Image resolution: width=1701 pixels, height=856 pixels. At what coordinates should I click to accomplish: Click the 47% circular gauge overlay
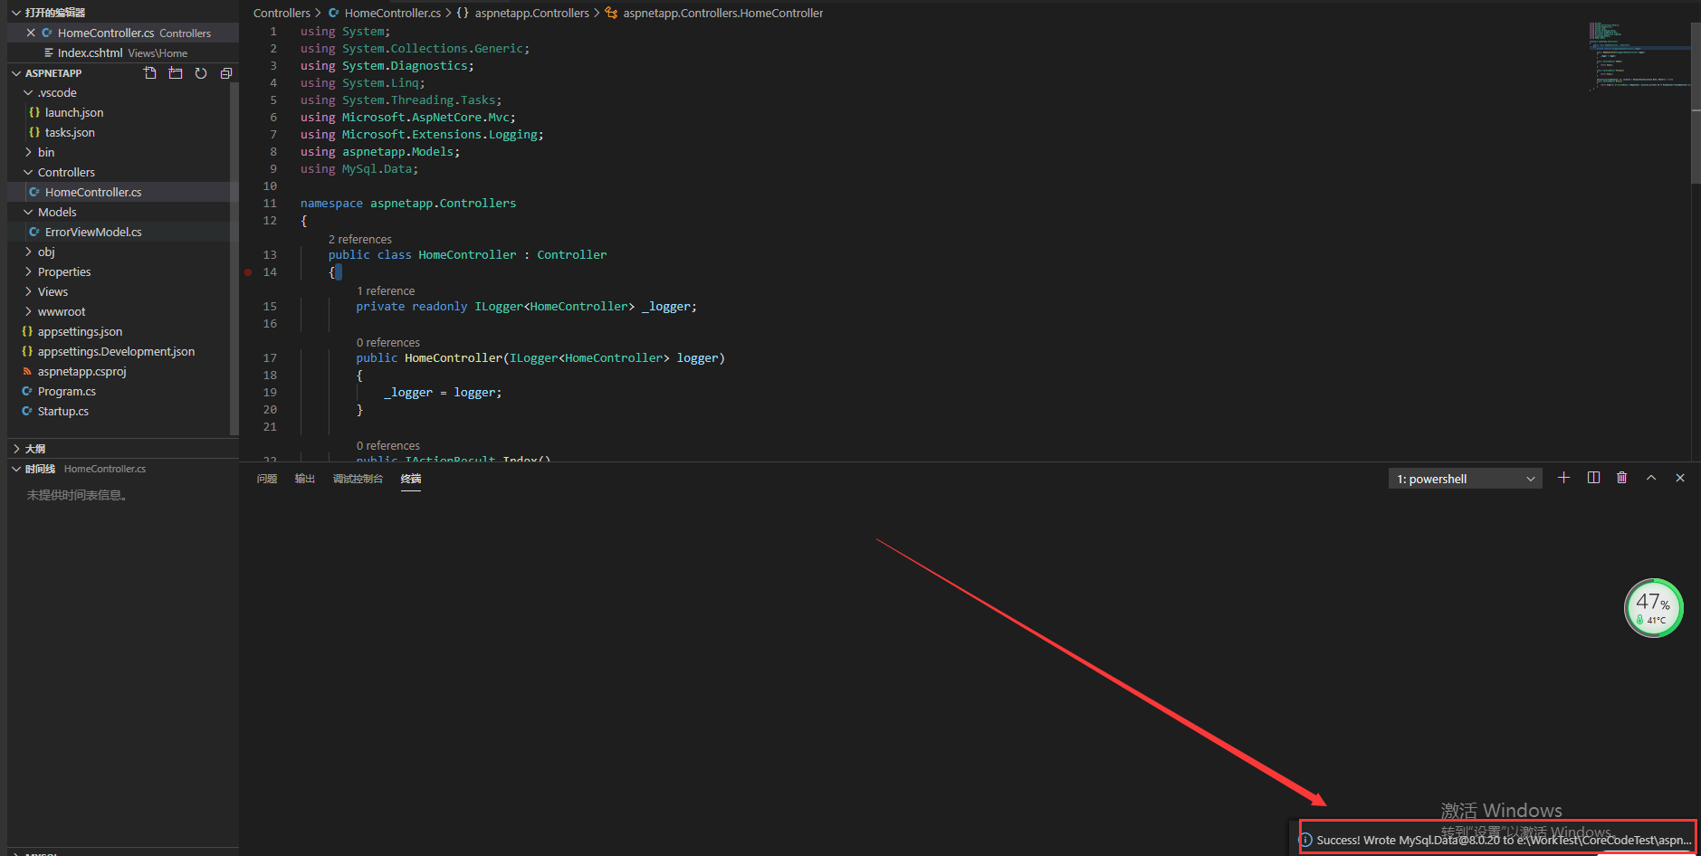click(x=1653, y=607)
